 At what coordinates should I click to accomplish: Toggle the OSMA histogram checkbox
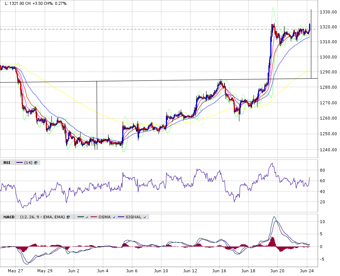coord(114,217)
